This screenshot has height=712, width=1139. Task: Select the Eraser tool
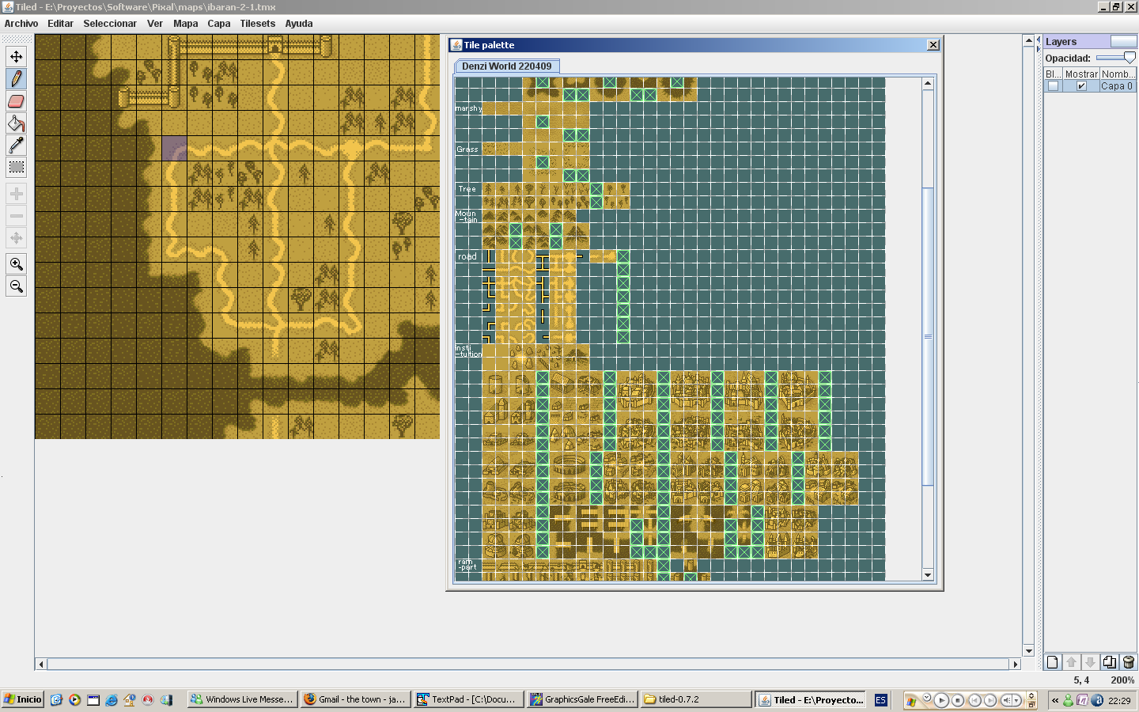pyautogui.click(x=16, y=100)
